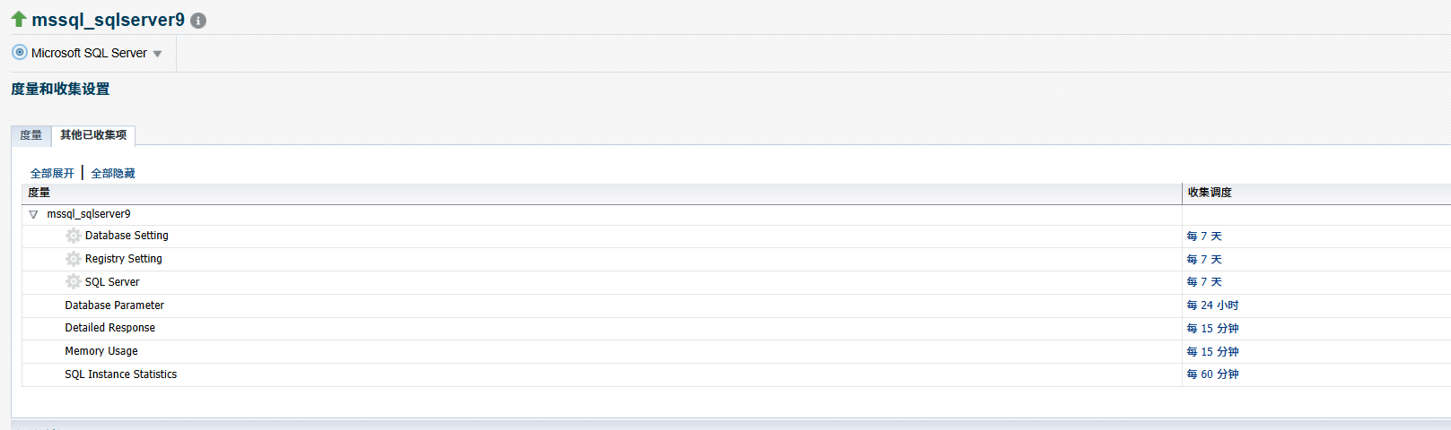This screenshot has width=1451, height=430.
Task: Click the 全部隐藏 link
Action: point(113,173)
